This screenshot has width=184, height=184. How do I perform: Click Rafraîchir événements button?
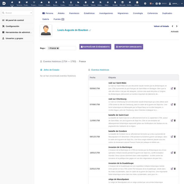[95, 47]
